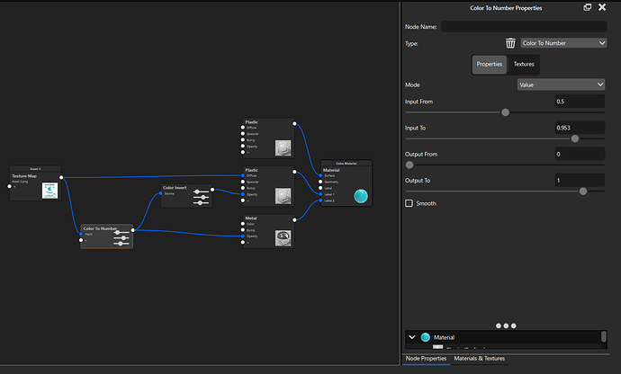Click Opacity socket fed by Color Invert
Image resolution: width=621 pixels, height=374 pixels.
pyautogui.click(x=243, y=194)
